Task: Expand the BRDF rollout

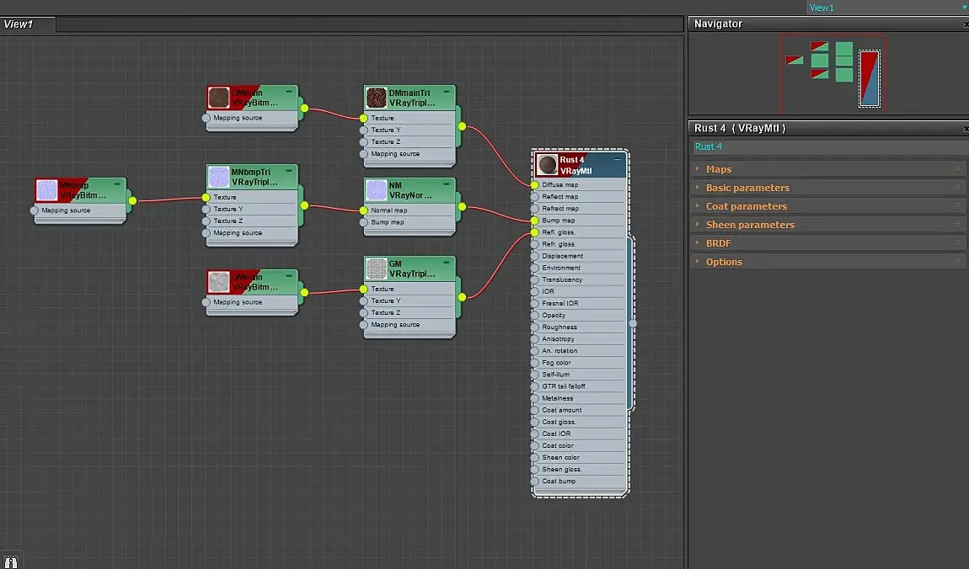Action: click(718, 243)
